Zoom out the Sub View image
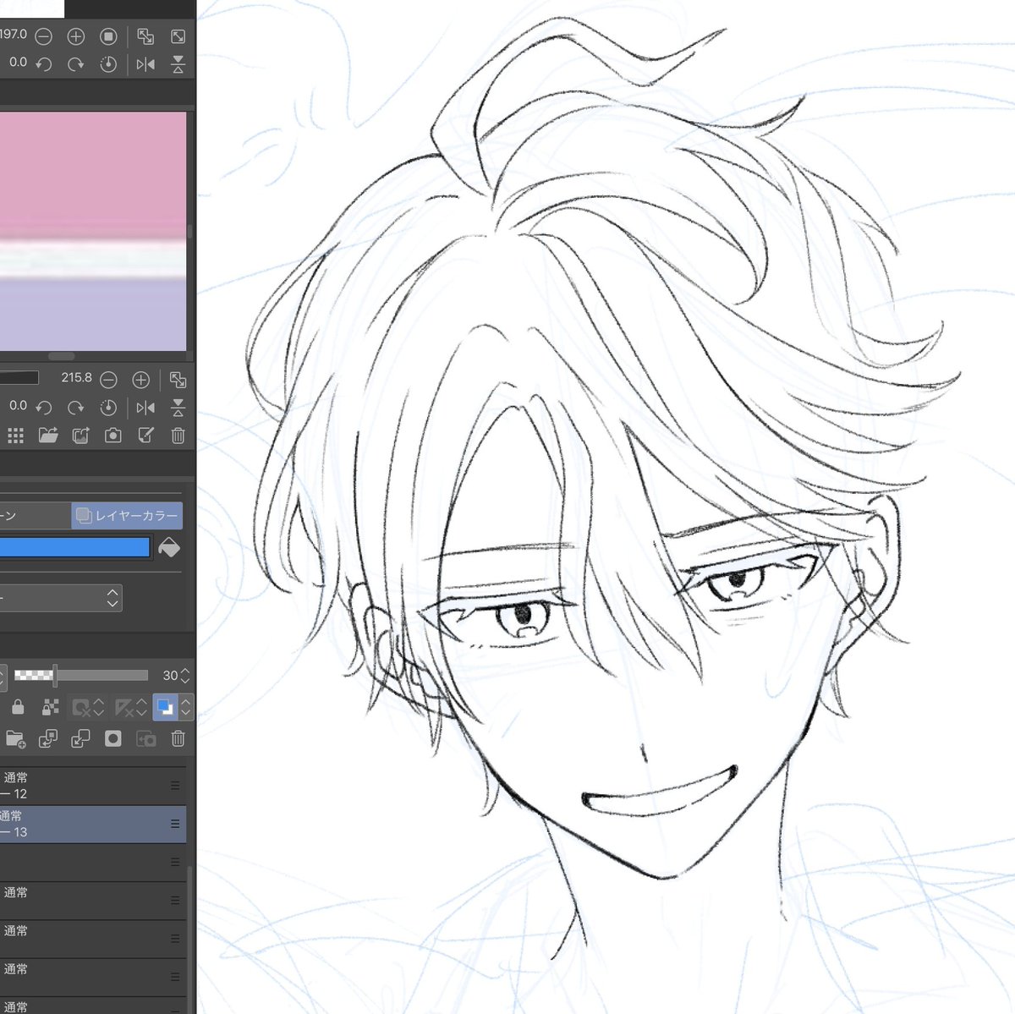 coord(108,380)
